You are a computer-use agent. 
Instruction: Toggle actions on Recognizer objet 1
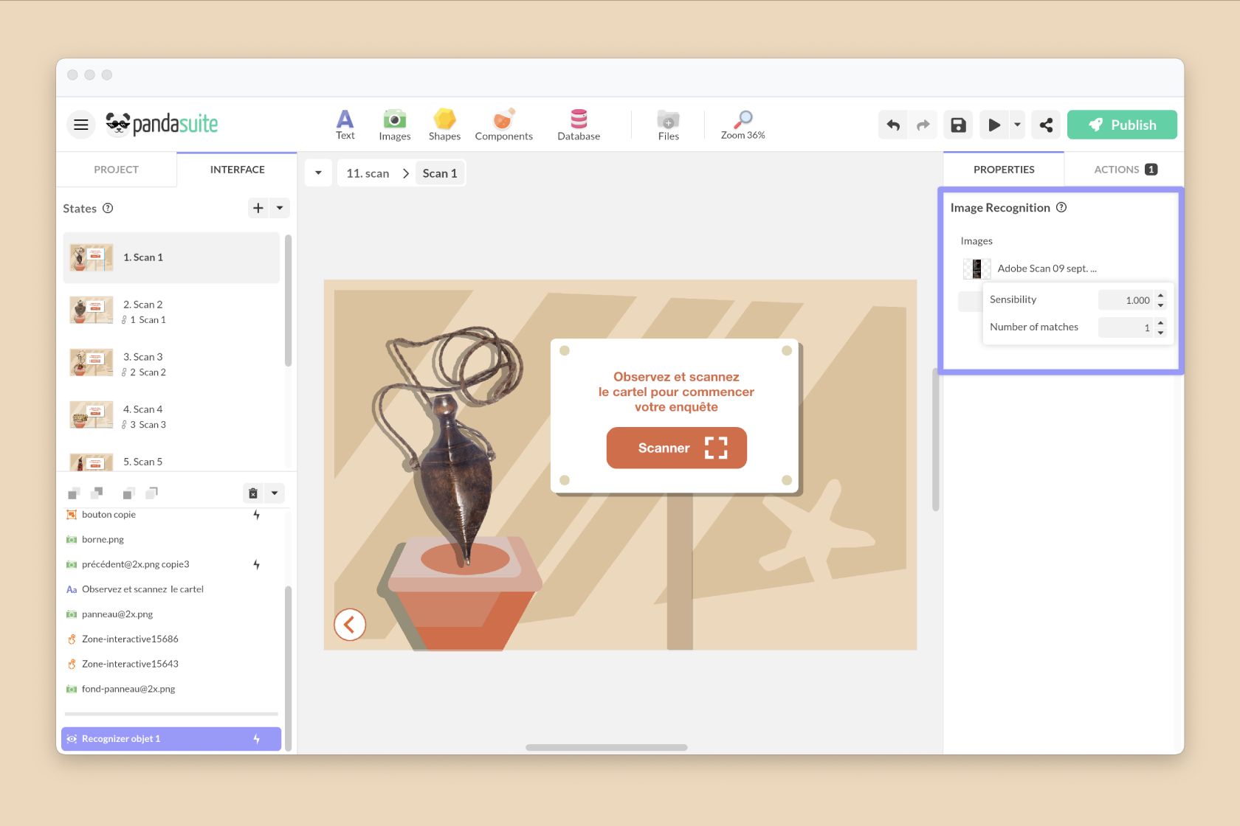point(255,738)
